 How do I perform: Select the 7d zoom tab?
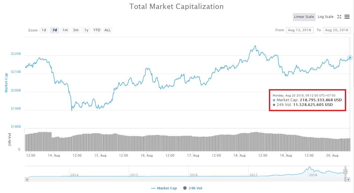click(54, 30)
